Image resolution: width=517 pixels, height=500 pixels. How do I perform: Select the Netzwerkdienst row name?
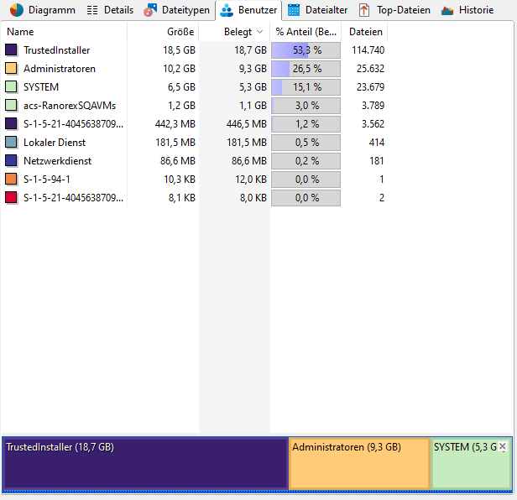coord(57,161)
